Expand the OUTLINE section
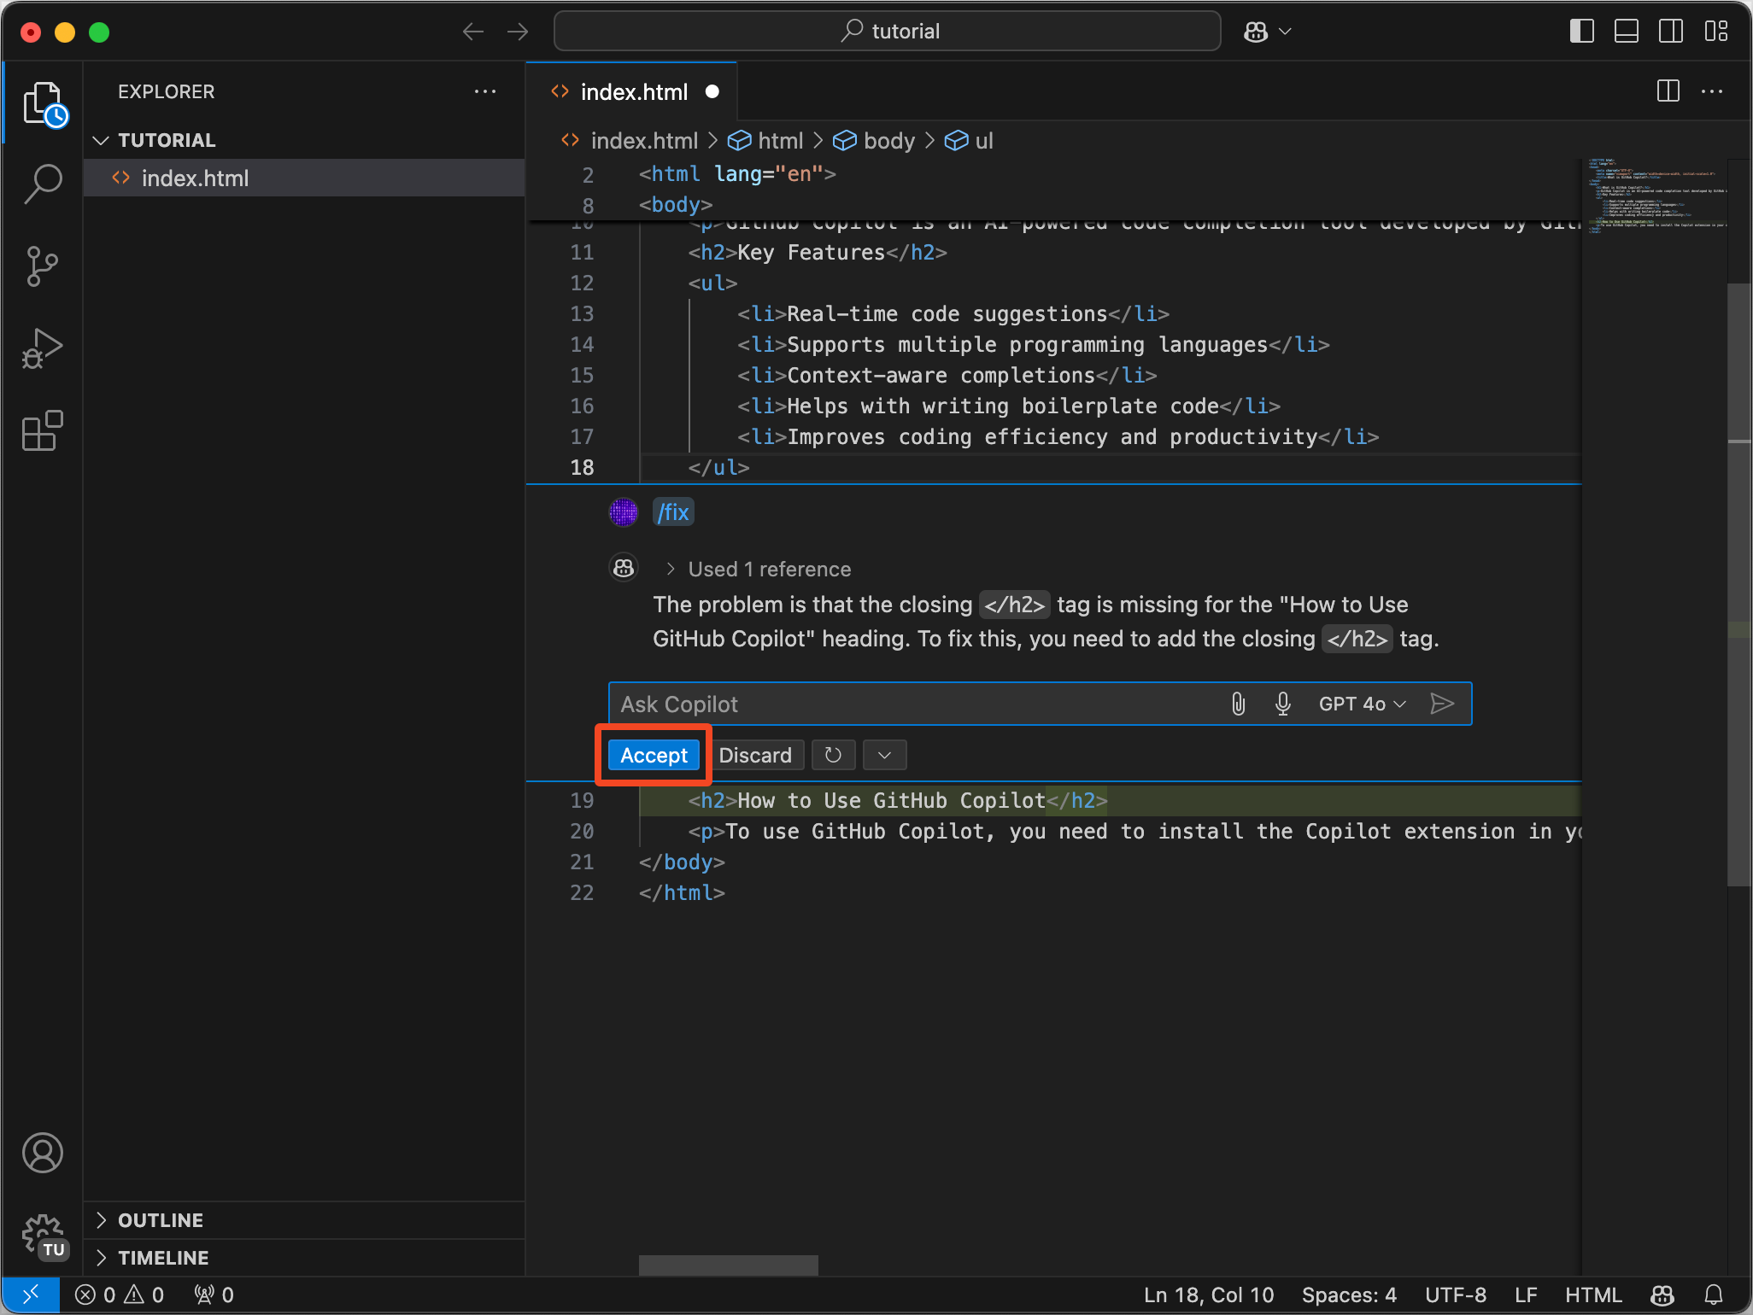Image resolution: width=1753 pixels, height=1315 pixels. coord(161,1220)
